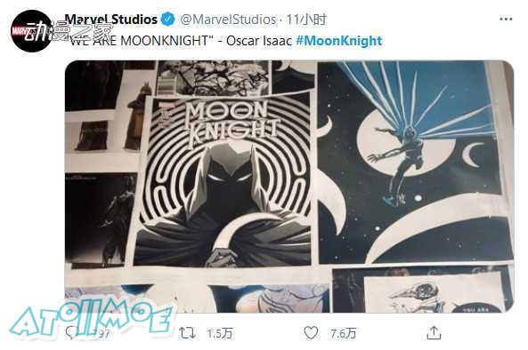The width and height of the screenshot is (528, 350).
Task: View the 1.5万 retweet count
Action: click(x=220, y=333)
